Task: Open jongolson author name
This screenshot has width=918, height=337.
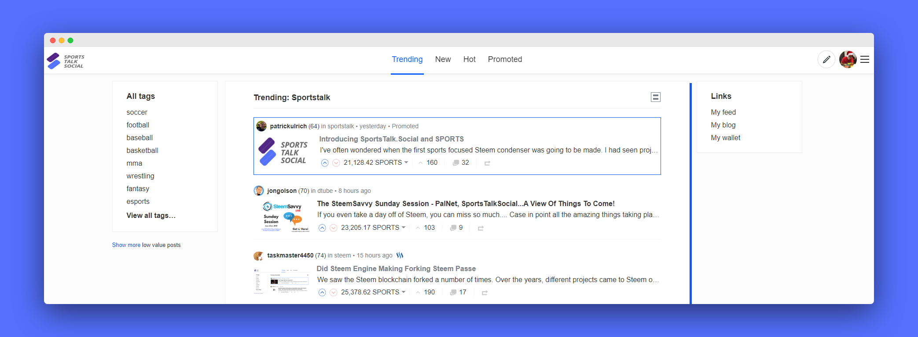Action: pyautogui.click(x=282, y=191)
